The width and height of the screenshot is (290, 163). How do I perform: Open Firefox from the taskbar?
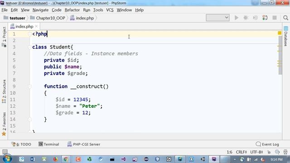pyautogui.click(x=55, y=159)
